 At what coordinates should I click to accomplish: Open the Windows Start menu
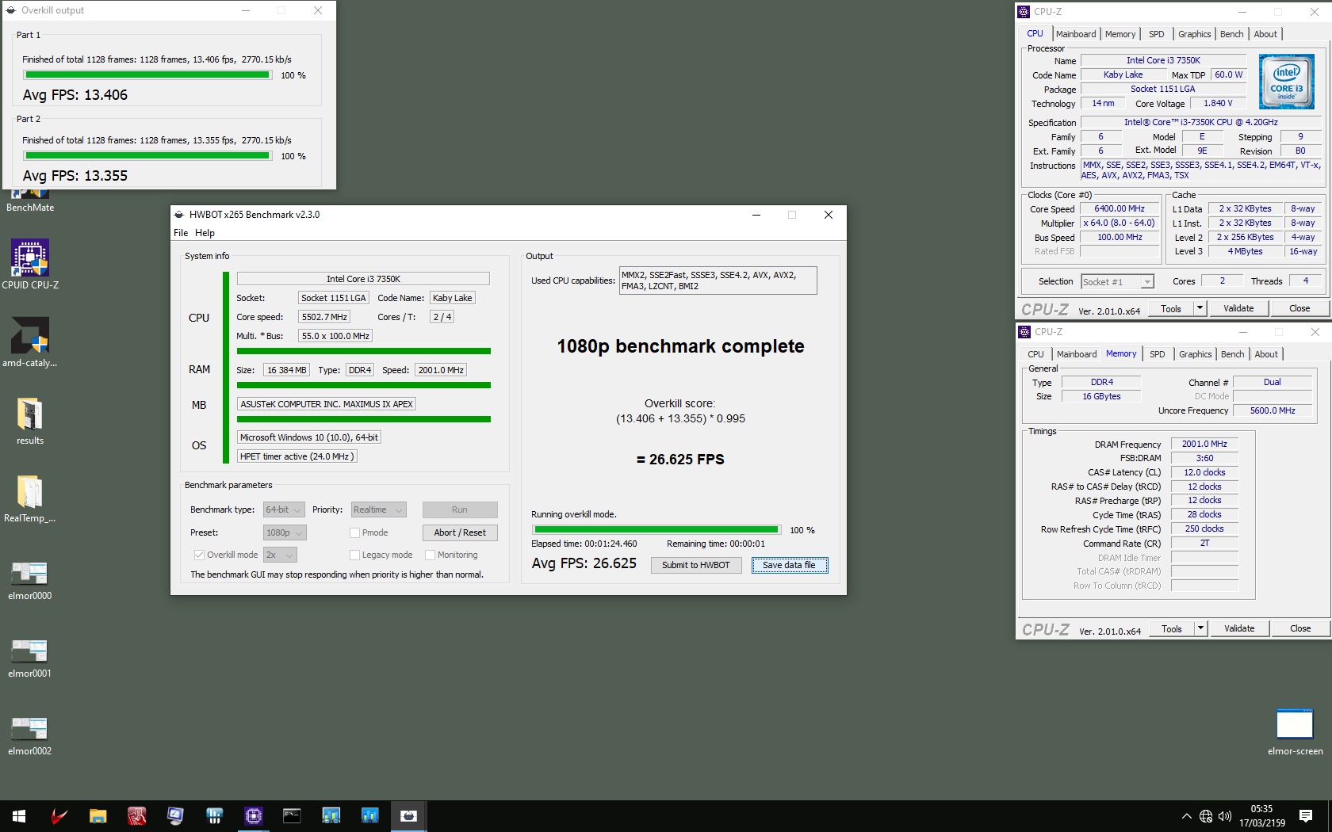[19, 815]
